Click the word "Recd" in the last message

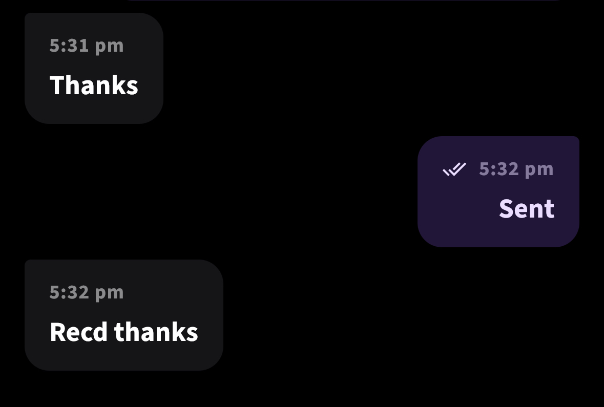point(78,332)
